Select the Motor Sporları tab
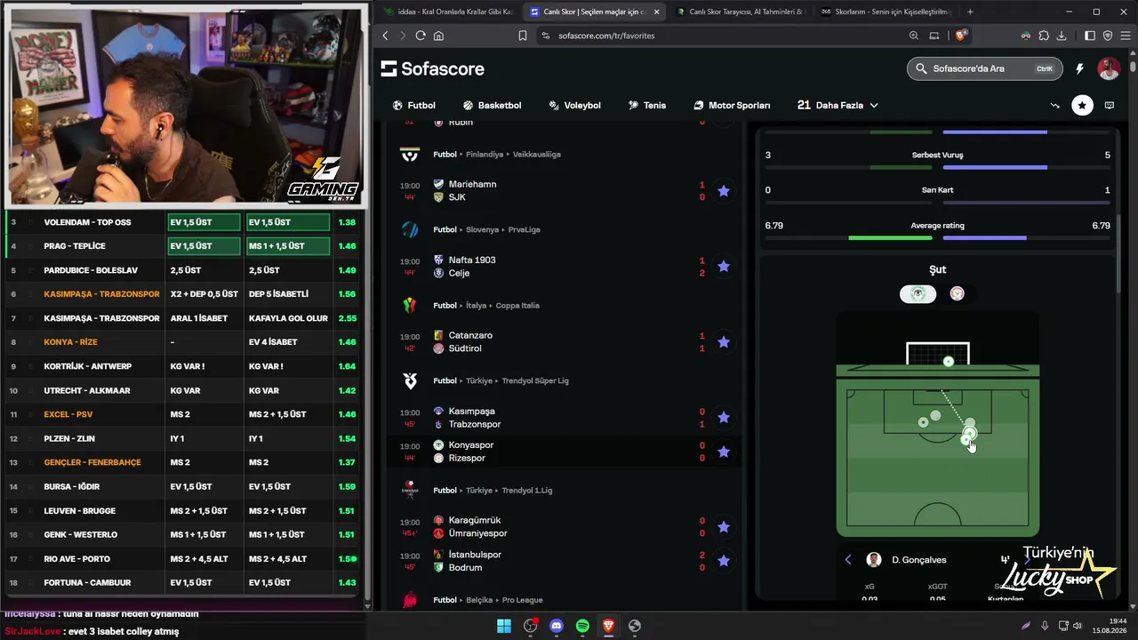Image resolution: width=1138 pixels, height=640 pixels. pos(732,105)
